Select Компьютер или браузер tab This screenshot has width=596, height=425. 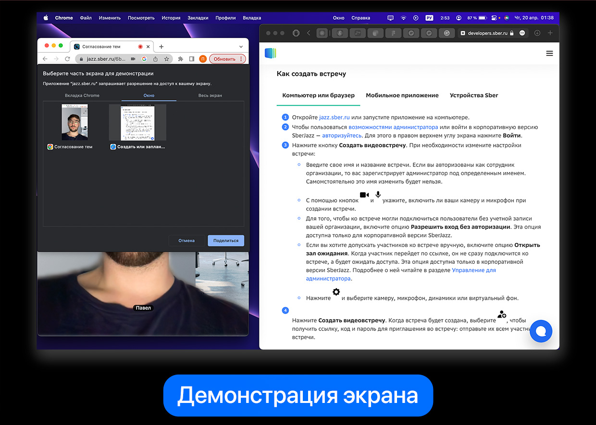pyautogui.click(x=318, y=95)
